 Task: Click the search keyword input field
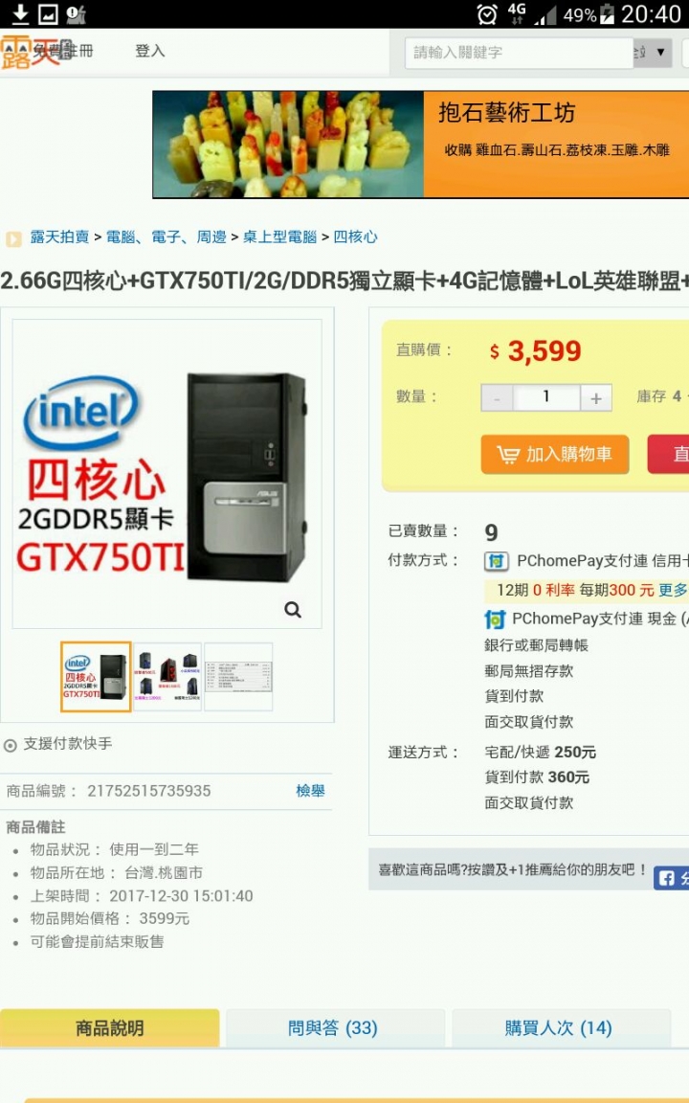519,53
